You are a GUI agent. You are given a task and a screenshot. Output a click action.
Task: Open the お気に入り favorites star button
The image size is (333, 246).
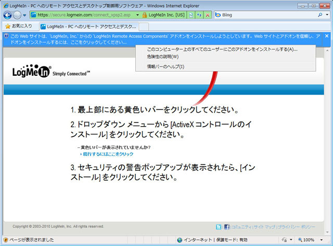(19, 26)
